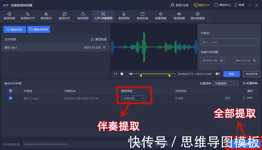Click the 00:00:25.780-00:01:18.134 duration cell
Screen dimensions: 262x150
point(81,98)
